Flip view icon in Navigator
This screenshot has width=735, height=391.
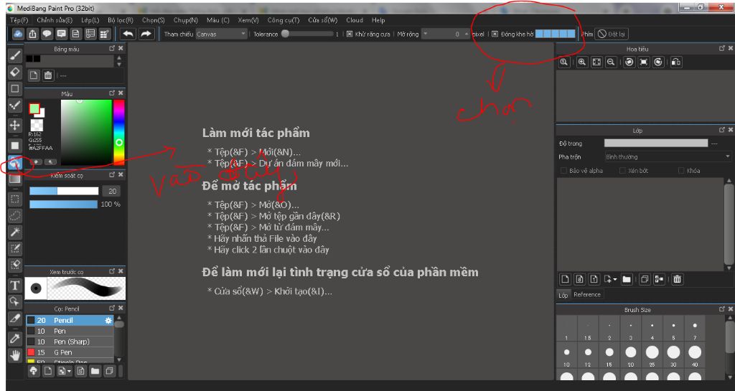tap(676, 62)
